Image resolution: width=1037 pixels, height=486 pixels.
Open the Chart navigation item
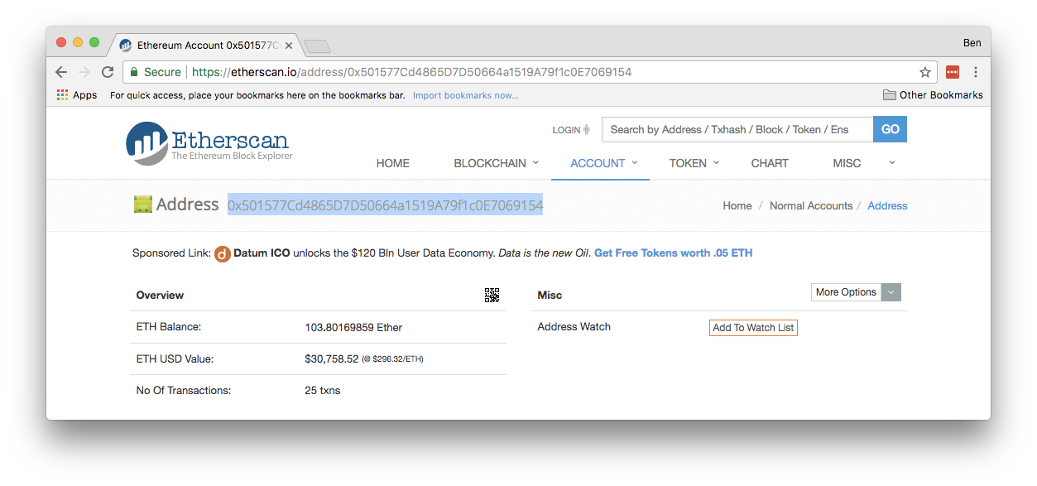(x=770, y=163)
